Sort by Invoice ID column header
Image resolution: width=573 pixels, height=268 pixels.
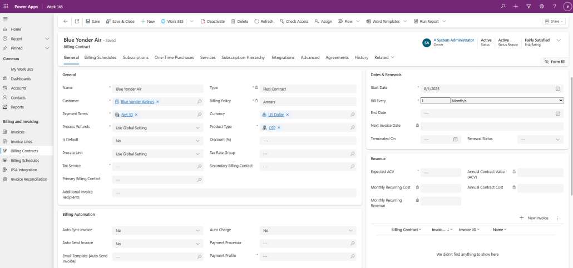[469, 230]
